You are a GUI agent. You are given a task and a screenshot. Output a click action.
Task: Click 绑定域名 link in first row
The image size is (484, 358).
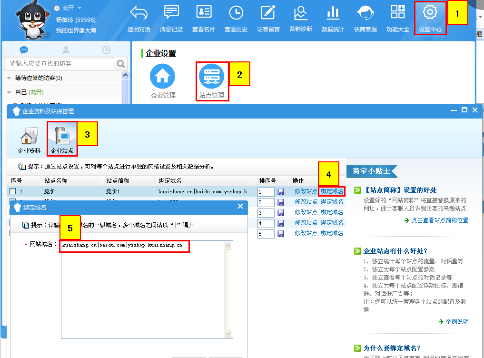point(332,191)
